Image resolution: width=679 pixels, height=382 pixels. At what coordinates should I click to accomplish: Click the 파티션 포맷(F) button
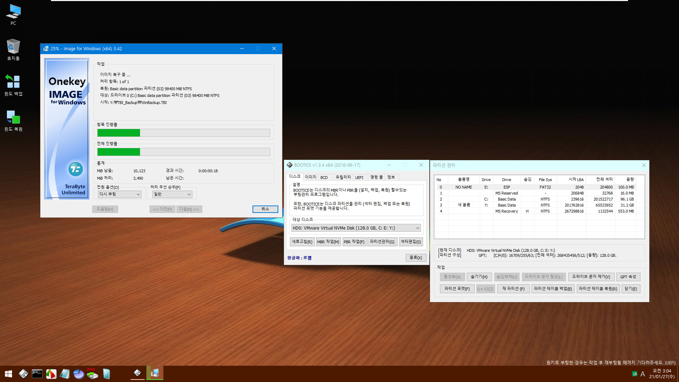pos(457,289)
